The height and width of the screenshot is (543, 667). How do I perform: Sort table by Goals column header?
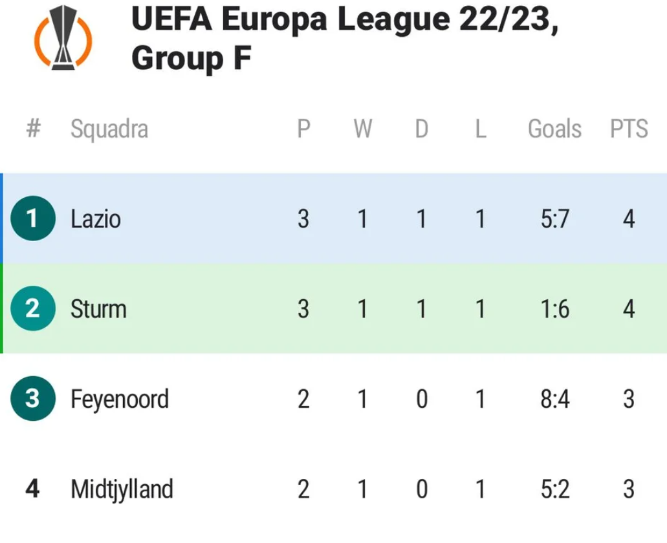point(554,128)
